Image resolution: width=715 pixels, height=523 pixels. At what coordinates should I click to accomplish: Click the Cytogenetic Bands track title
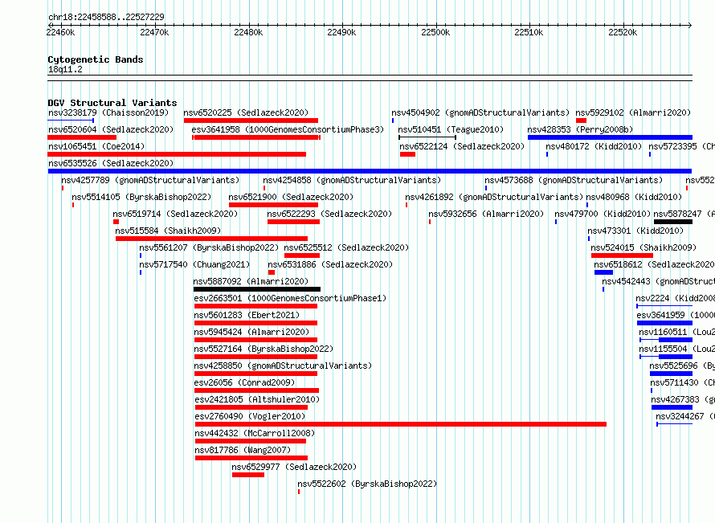96,59
